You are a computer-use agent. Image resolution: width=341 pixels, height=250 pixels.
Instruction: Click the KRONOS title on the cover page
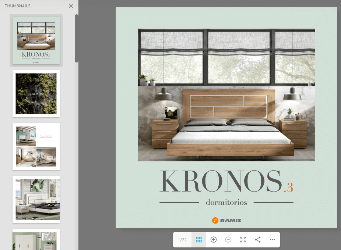(x=220, y=181)
